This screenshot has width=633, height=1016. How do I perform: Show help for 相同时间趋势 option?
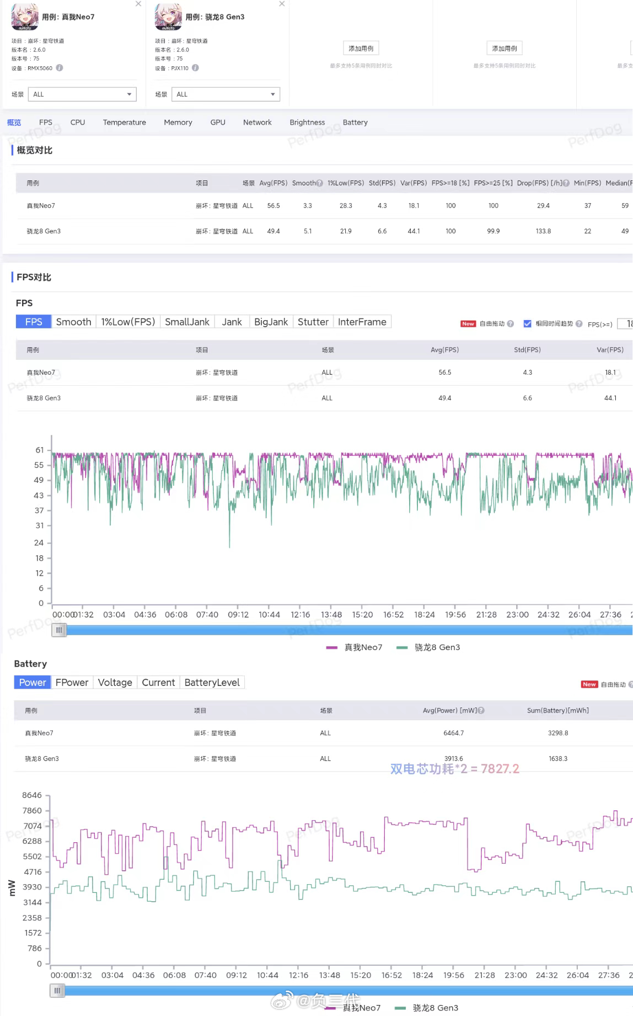click(x=579, y=324)
